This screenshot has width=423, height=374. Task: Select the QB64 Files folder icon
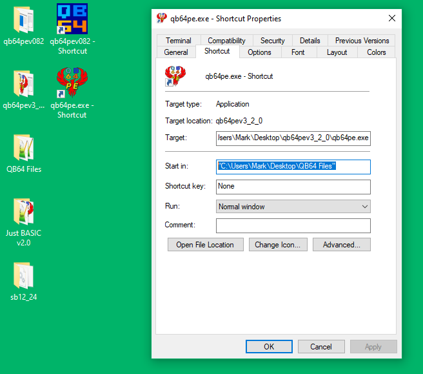[23, 148]
